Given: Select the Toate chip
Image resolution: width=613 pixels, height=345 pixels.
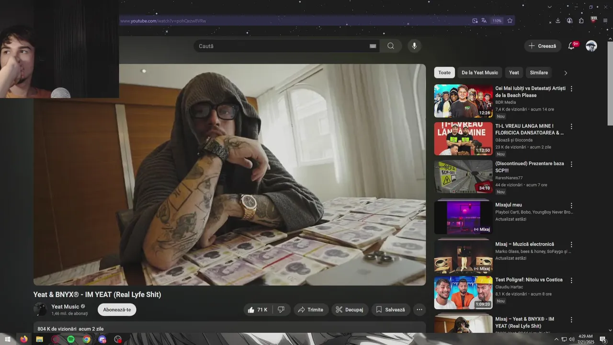Looking at the screenshot, I should pyautogui.click(x=444, y=72).
